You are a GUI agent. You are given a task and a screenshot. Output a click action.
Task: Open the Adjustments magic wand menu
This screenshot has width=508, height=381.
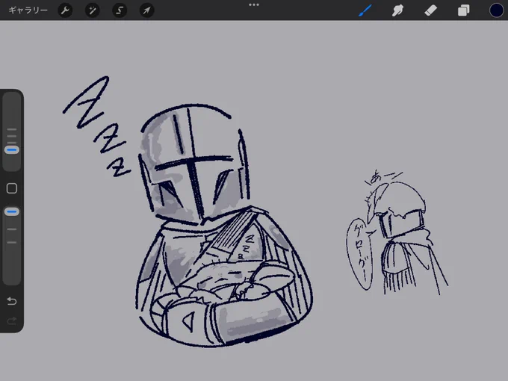pyautogui.click(x=93, y=10)
